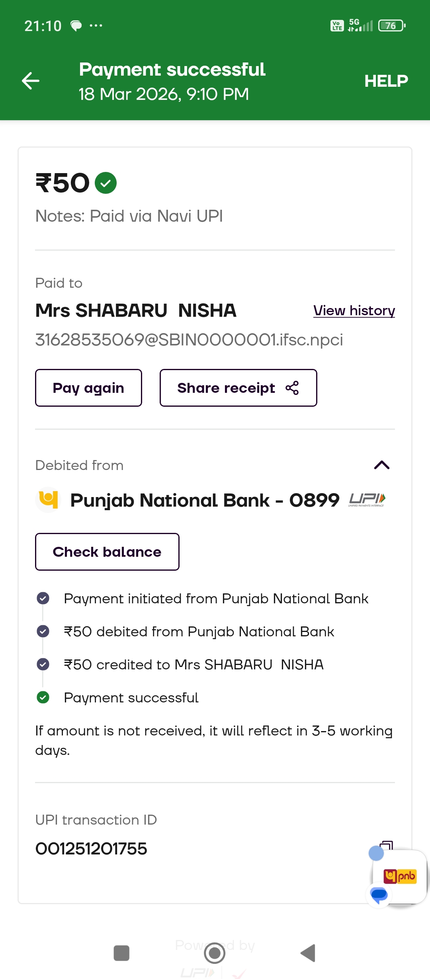
Task: Open the floating PNB chat bubble
Action: [399, 877]
